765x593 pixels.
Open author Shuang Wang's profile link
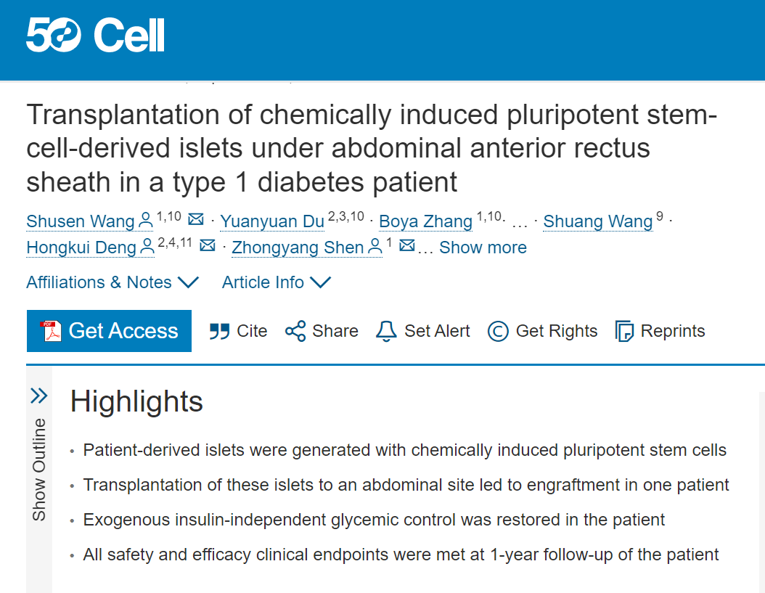pyautogui.click(x=597, y=221)
